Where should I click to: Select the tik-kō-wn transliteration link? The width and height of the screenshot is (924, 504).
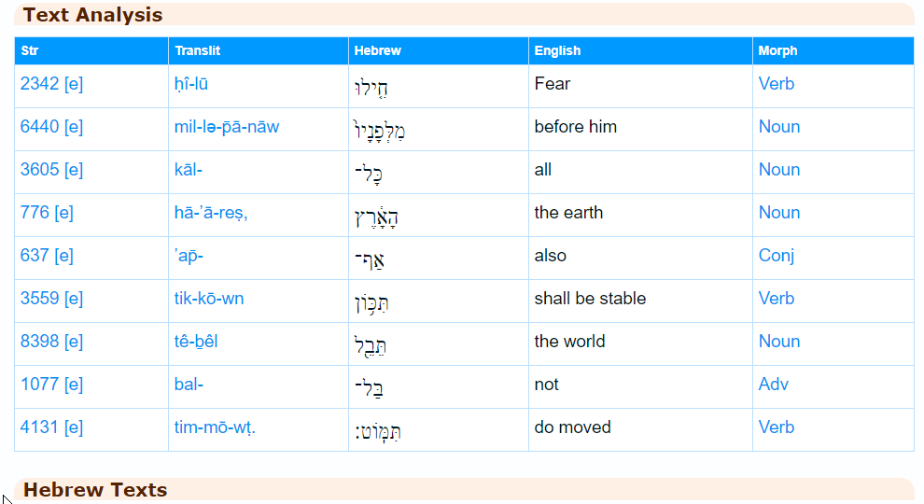pos(209,299)
